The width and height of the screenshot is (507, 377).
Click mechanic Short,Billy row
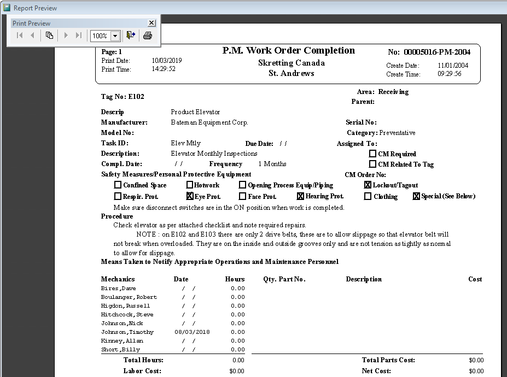(173, 349)
